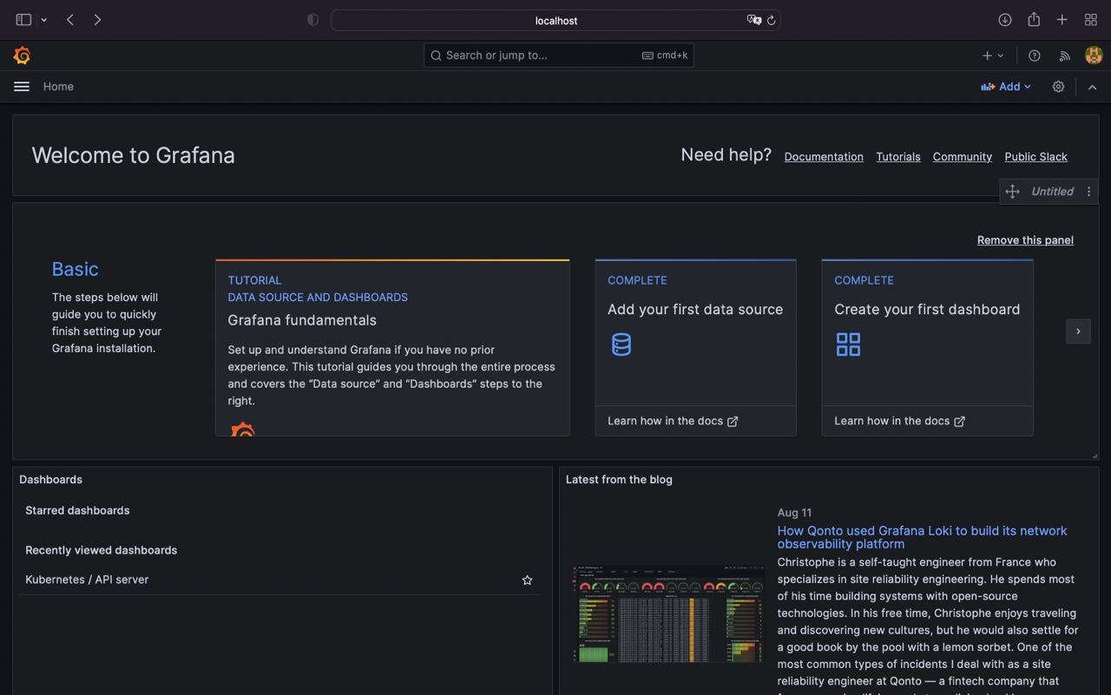This screenshot has width=1111, height=695.
Task: Open Kubernetes / API server dashboard
Action: (x=87, y=580)
